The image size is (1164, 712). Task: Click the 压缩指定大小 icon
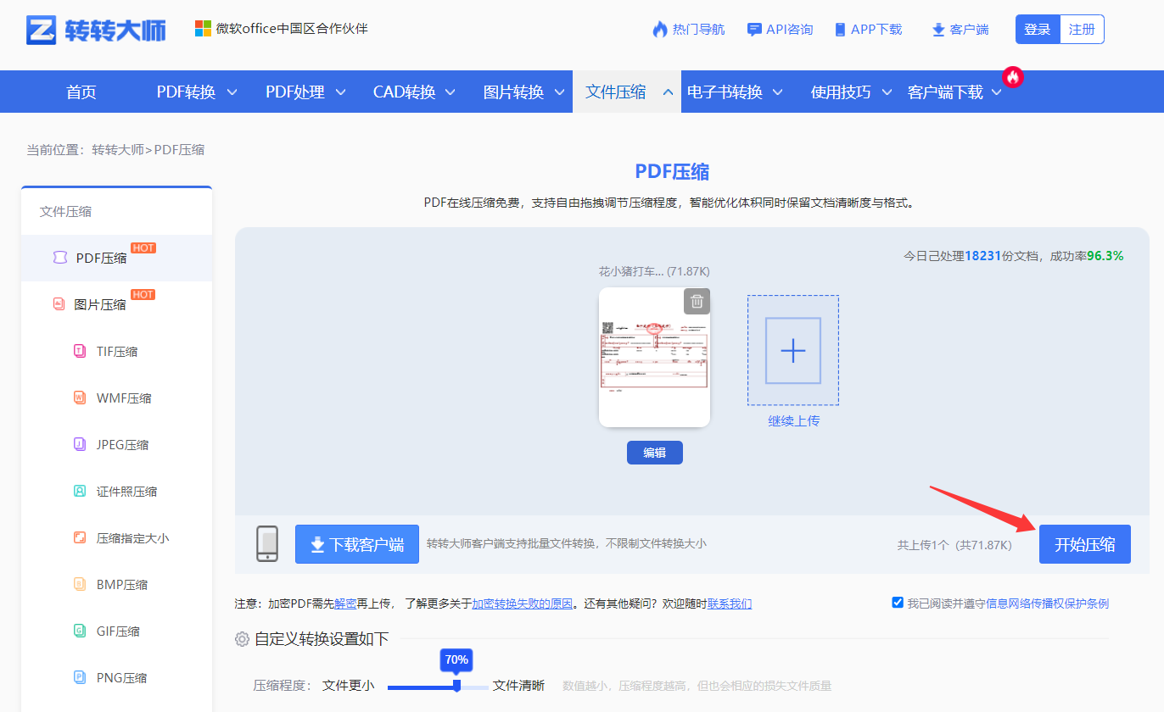80,537
